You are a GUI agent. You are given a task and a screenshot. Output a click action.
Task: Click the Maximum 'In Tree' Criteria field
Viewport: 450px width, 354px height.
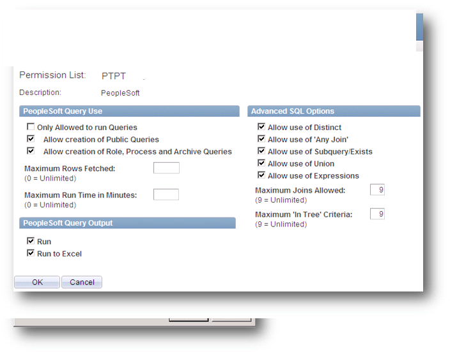coord(377,214)
